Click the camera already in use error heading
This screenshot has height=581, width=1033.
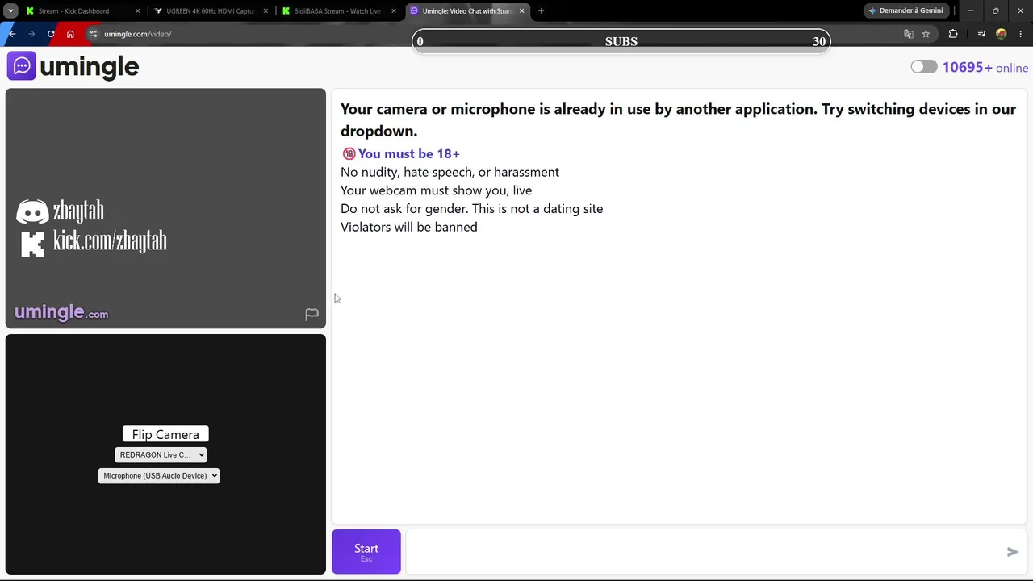tap(678, 119)
